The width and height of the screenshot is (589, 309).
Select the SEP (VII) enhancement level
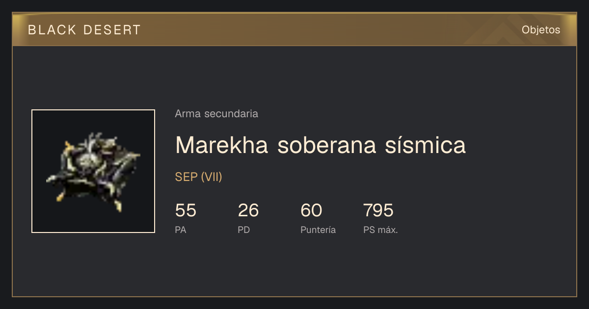pos(199,177)
